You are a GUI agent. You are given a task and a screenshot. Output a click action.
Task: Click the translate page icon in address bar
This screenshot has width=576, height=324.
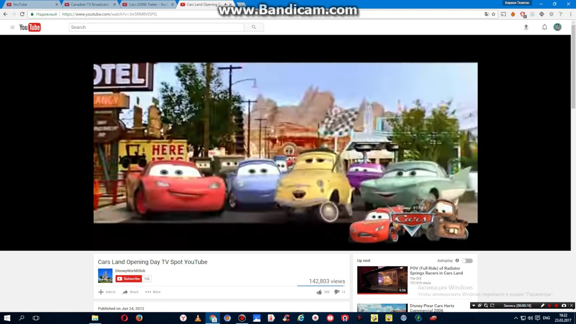coord(486,14)
